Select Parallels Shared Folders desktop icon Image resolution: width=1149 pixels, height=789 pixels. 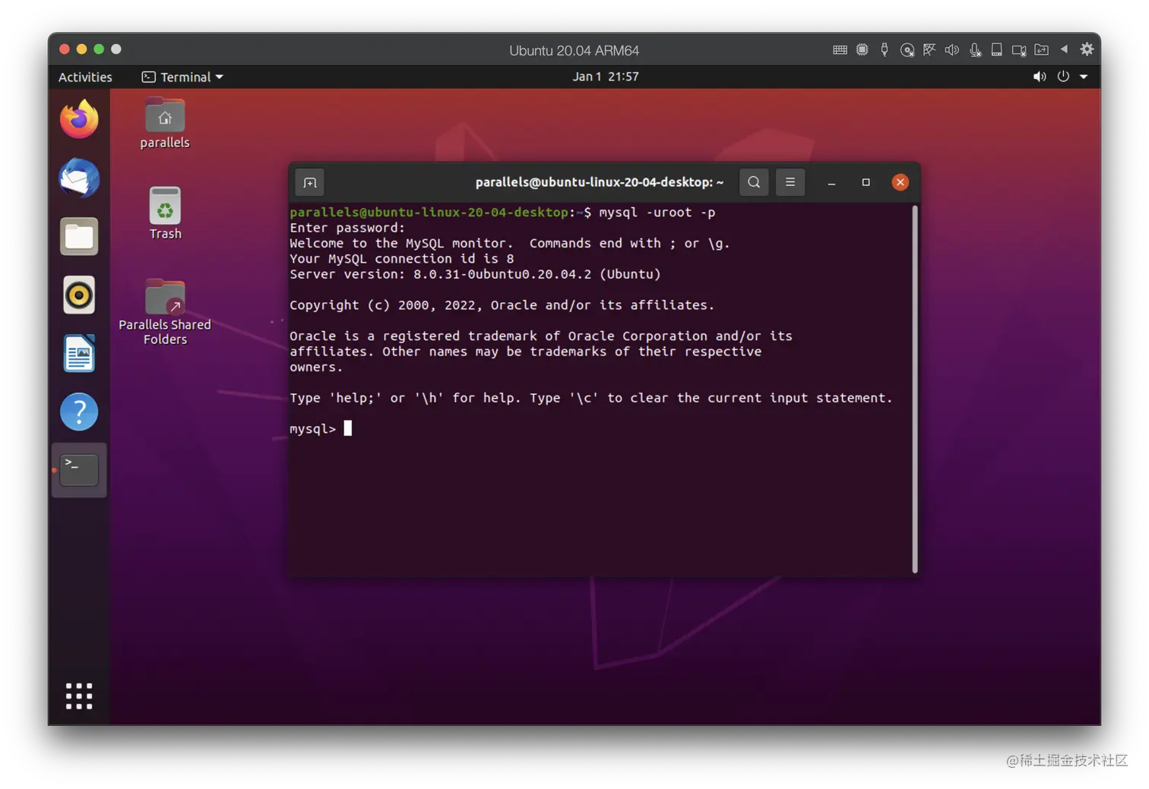[x=165, y=312]
